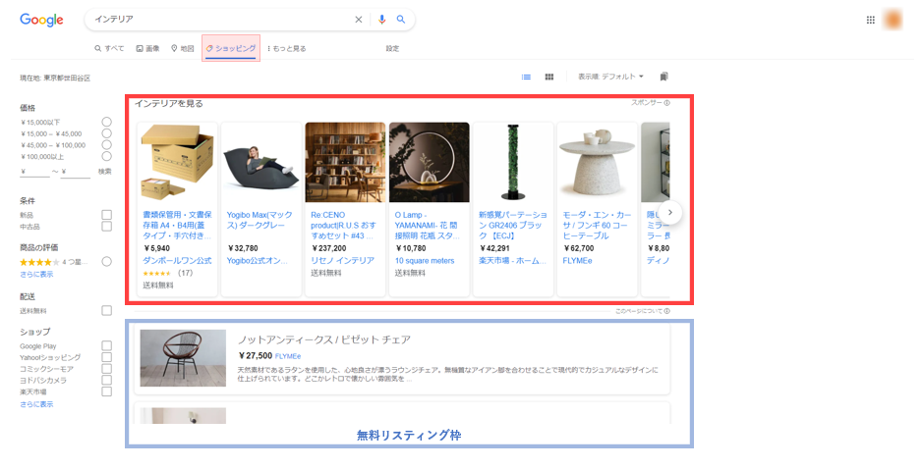The width and height of the screenshot is (923, 469).
Task: Open O Lamp - YAMANAMI product link
Action: [427, 226]
